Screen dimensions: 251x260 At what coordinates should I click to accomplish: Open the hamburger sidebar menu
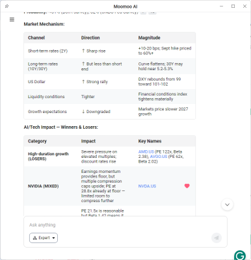[x=12, y=19]
